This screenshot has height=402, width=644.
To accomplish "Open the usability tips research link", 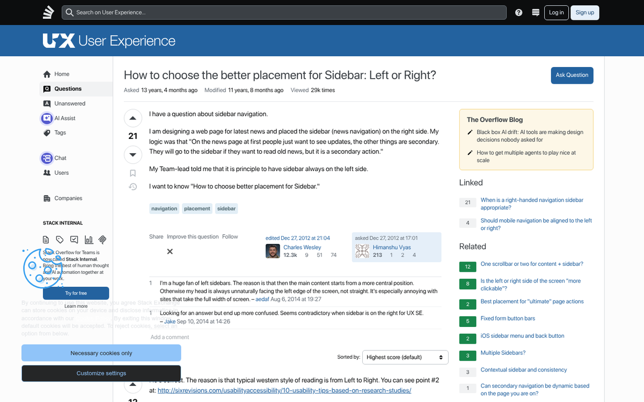I will point(284,390).
